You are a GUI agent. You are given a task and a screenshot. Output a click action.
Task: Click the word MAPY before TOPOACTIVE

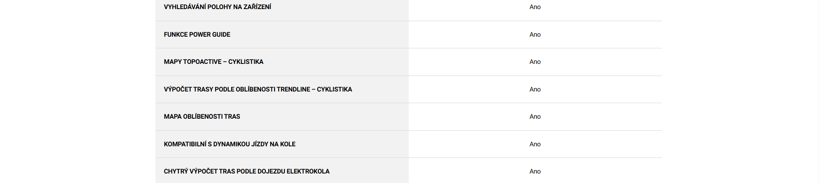[x=173, y=62]
